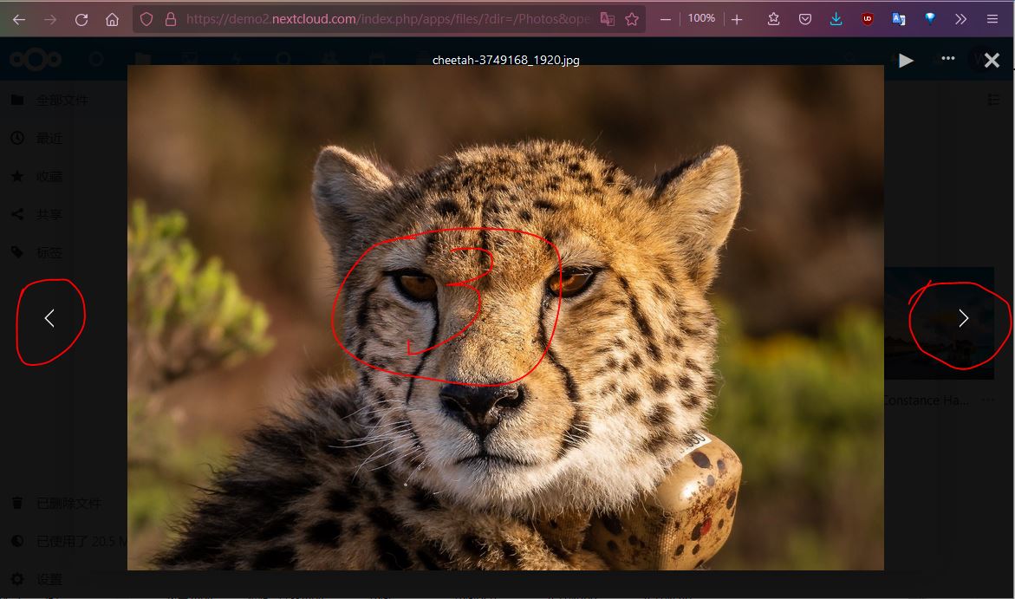Advance to the next image in viewer
This screenshot has height=599, width=1015.
(963, 319)
